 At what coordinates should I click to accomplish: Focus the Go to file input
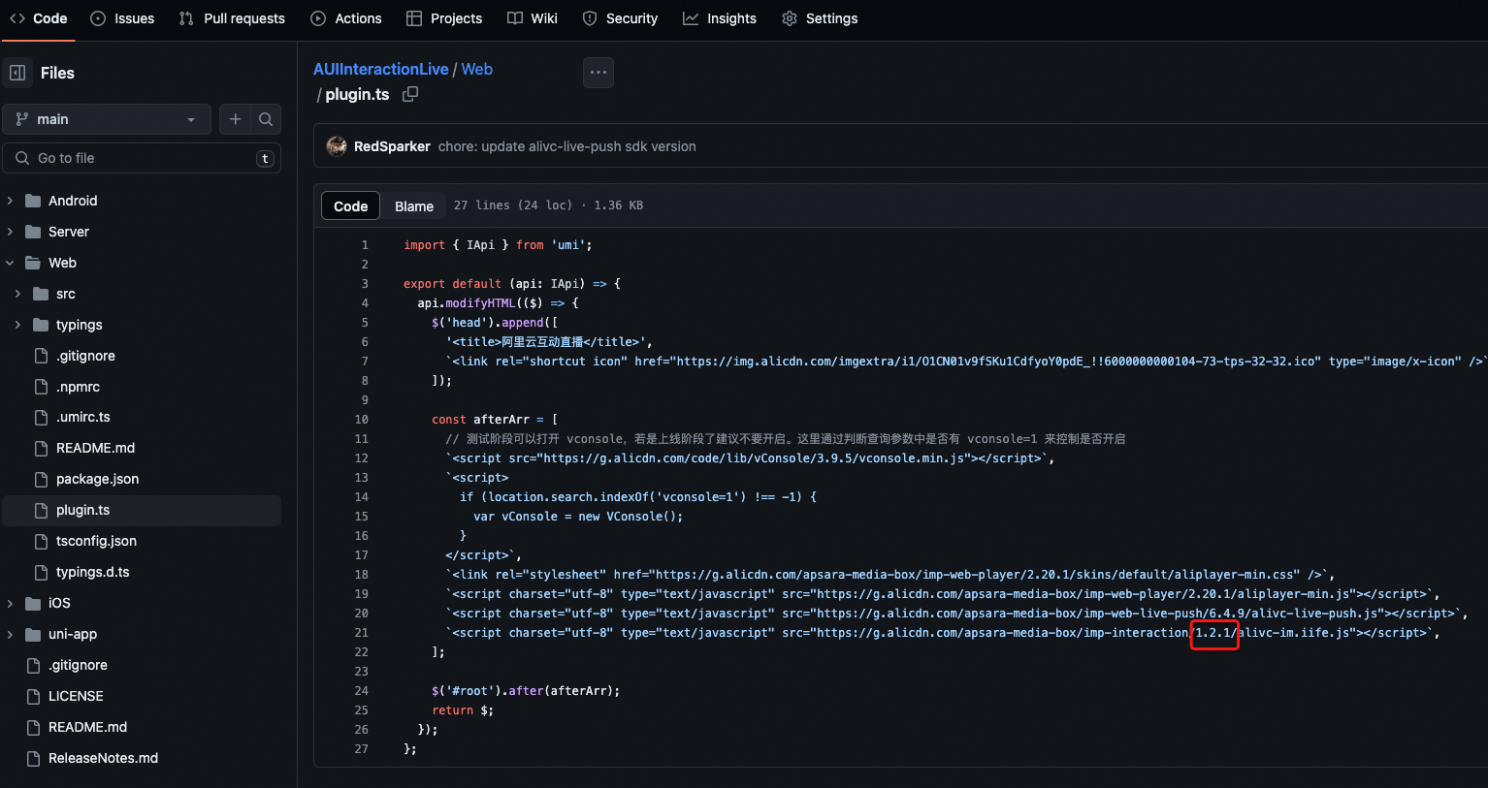pos(142,158)
